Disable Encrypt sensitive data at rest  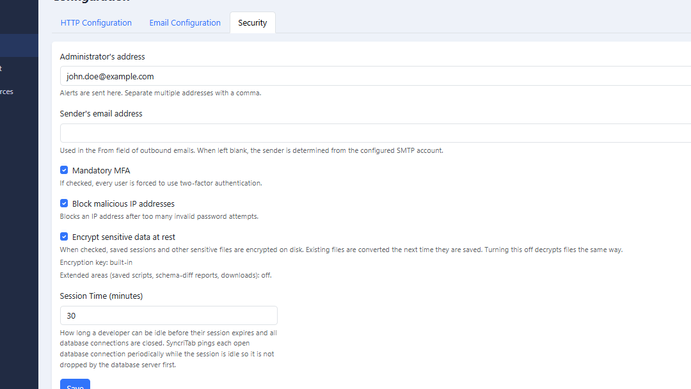coord(64,237)
